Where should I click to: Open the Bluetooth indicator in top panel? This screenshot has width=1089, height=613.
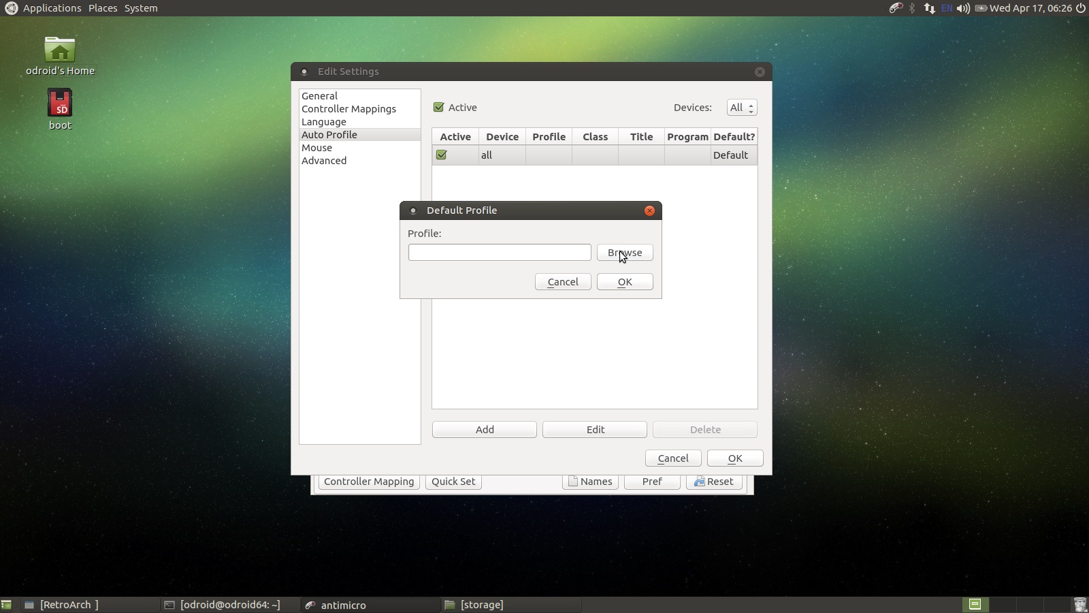[x=913, y=8]
